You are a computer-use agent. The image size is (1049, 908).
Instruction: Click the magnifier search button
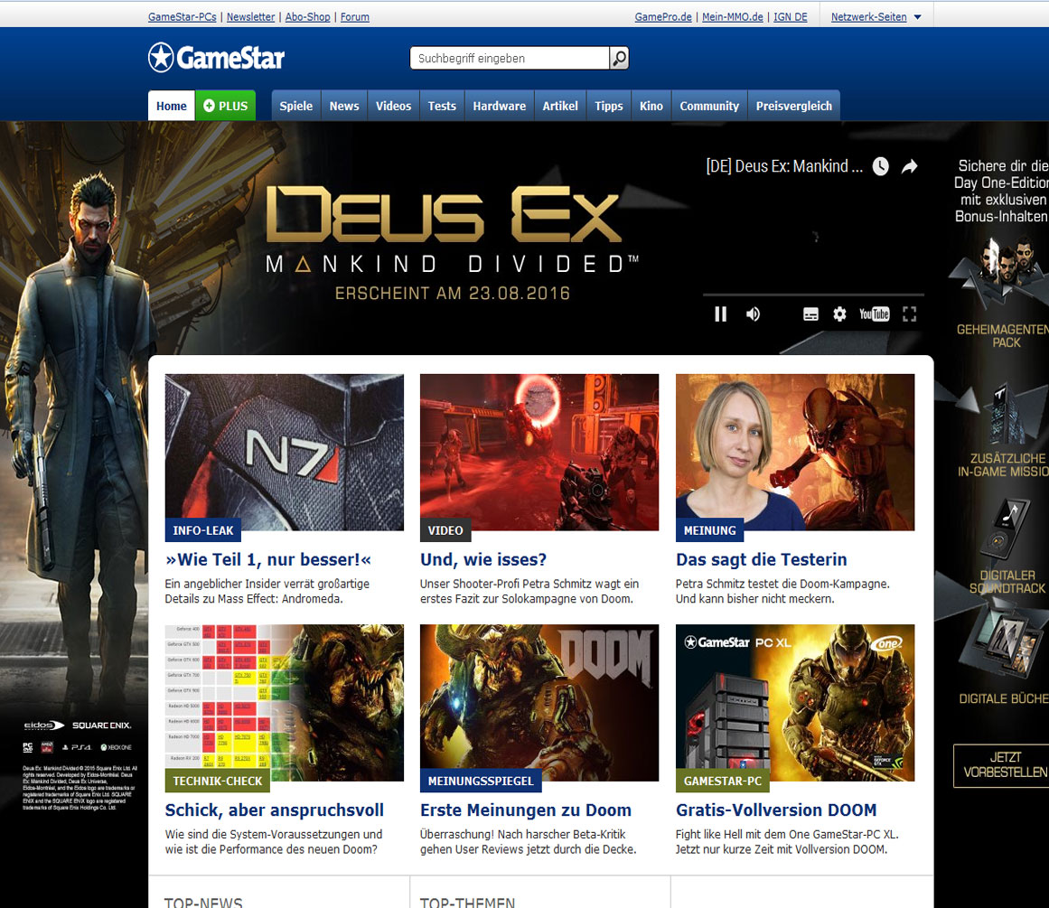tap(619, 58)
